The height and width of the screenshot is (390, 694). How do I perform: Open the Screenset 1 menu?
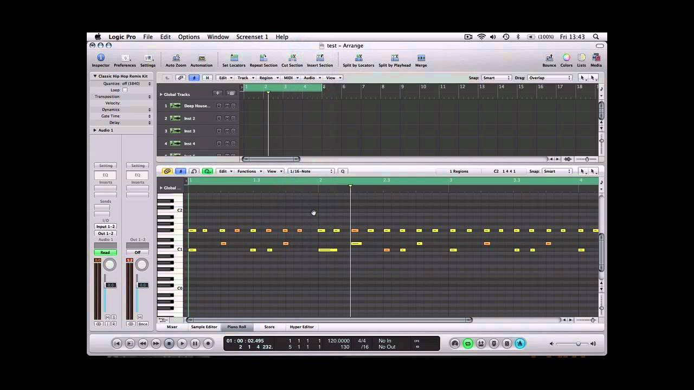pos(252,37)
